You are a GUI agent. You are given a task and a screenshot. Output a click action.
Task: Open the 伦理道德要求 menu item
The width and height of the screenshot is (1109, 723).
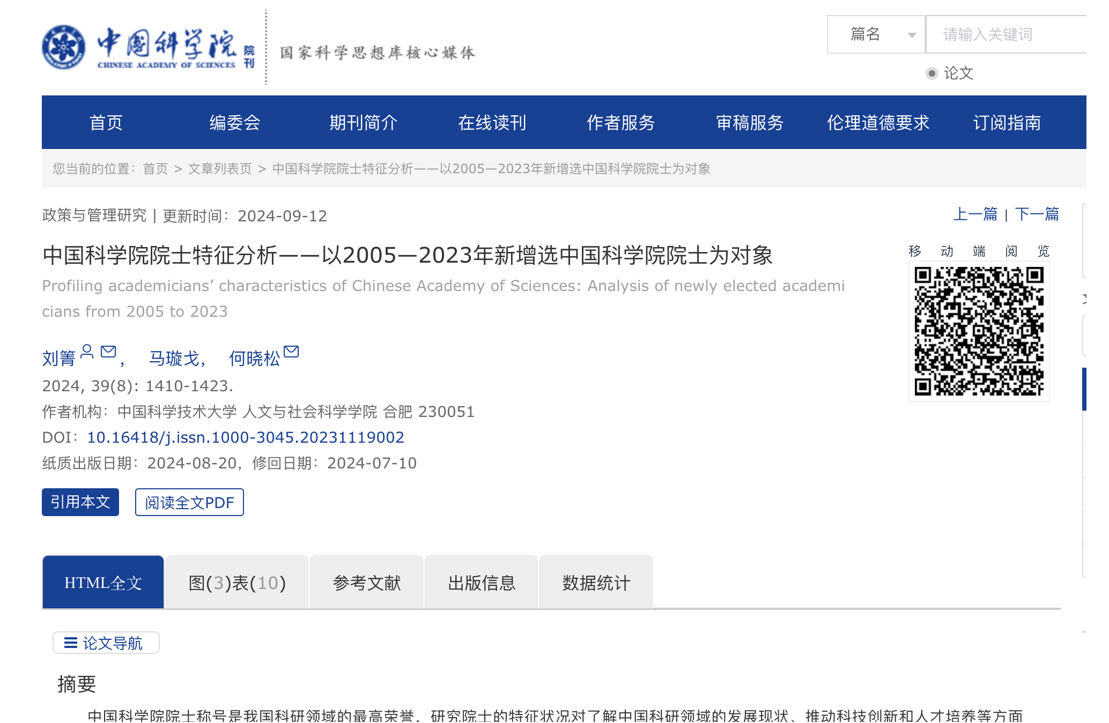tap(878, 123)
